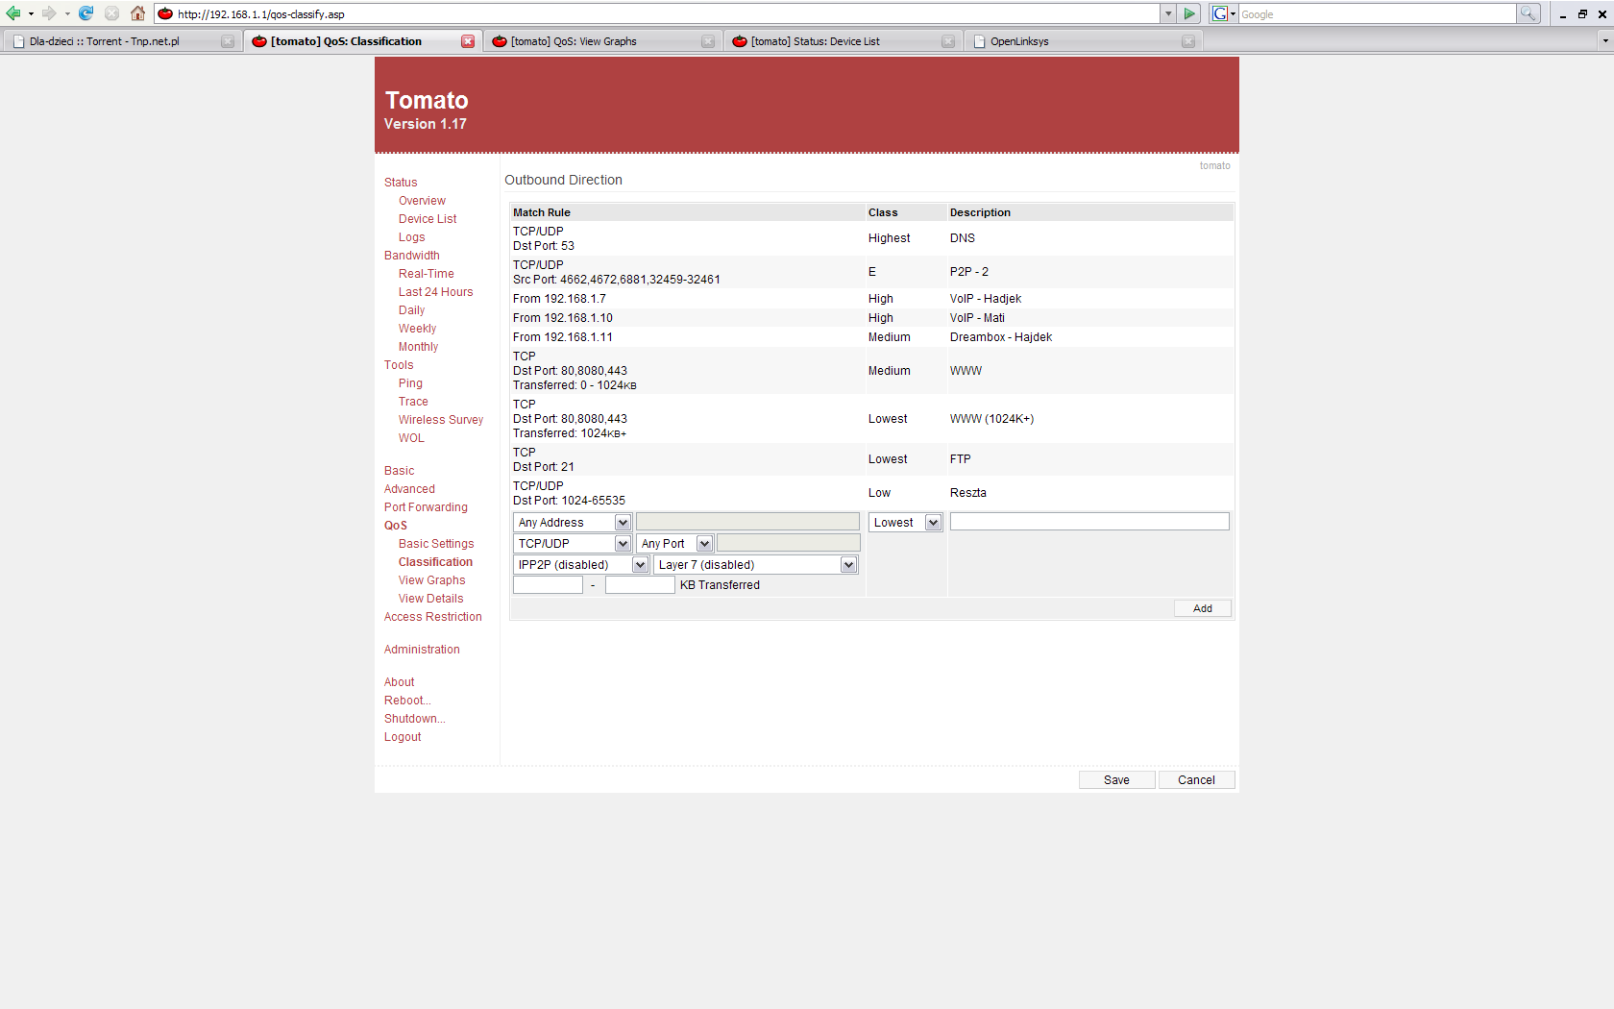Open QoS View Details link
The image size is (1614, 1009).
pos(430,599)
